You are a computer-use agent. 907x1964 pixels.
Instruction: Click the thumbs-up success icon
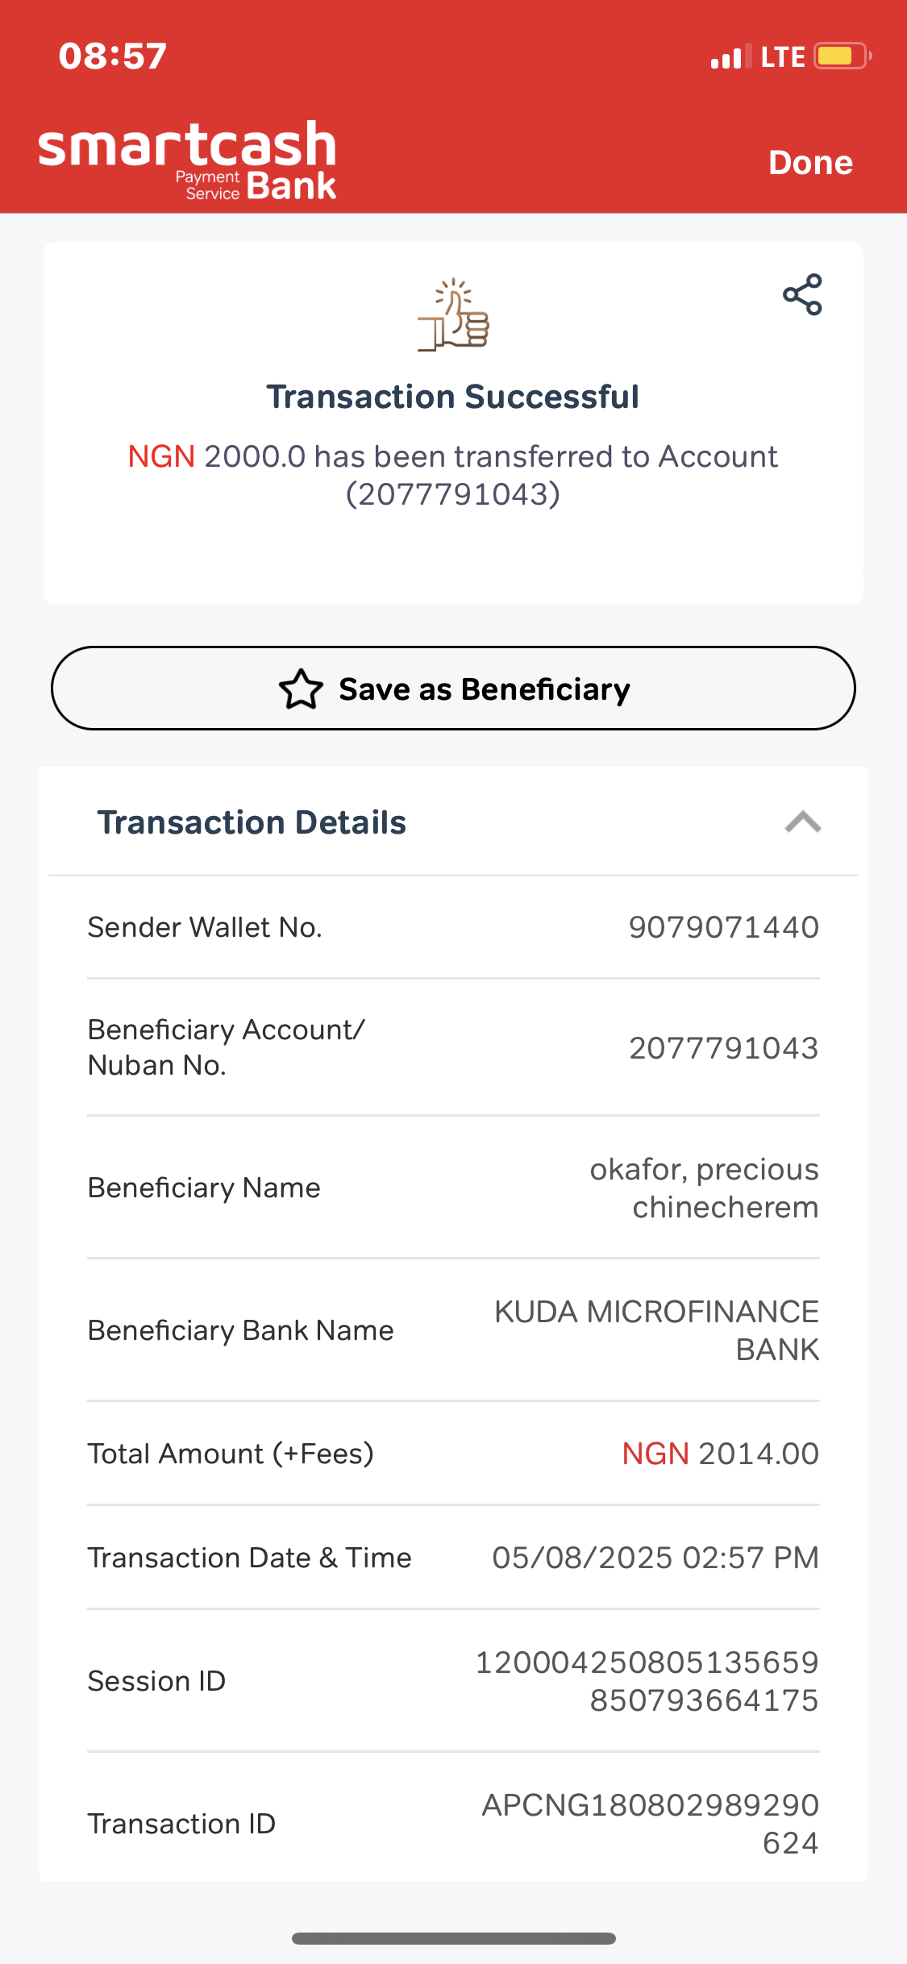pos(454,315)
